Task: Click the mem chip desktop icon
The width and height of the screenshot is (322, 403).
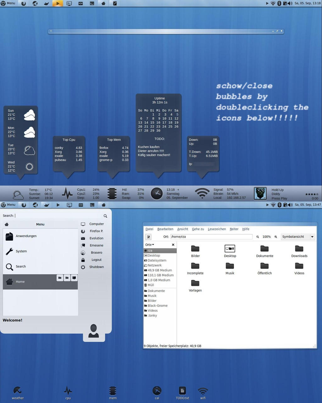Action: [113, 391]
